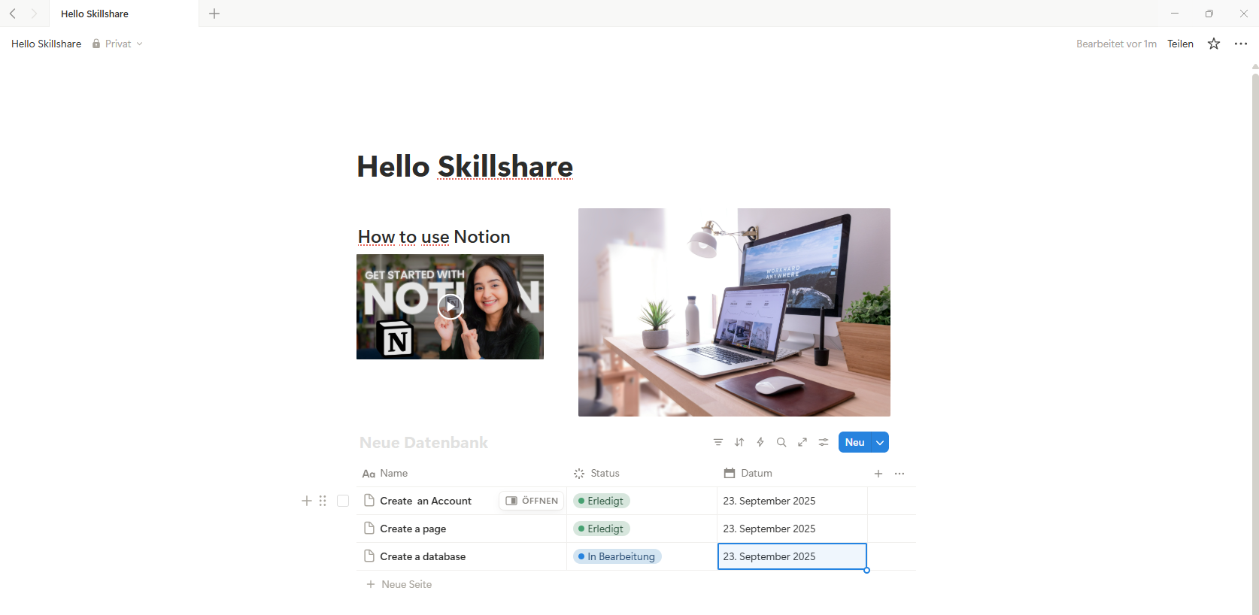This screenshot has width=1259, height=615.
Task: Open the Hello Skillshare breadcrumb
Action: [47, 44]
